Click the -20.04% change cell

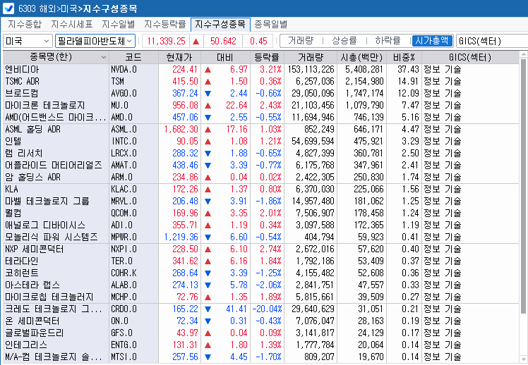[x=267, y=309]
